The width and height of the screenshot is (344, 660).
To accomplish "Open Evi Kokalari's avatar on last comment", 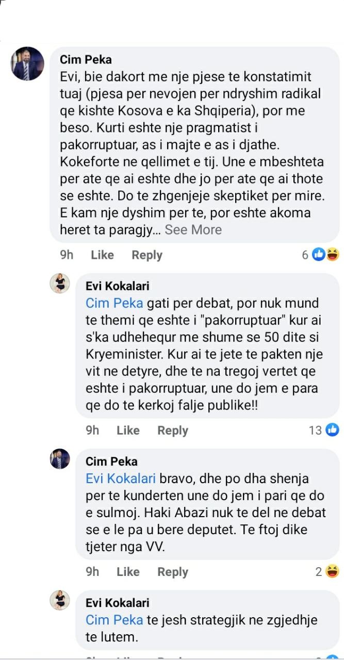I will pyautogui.click(x=60, y=600).
